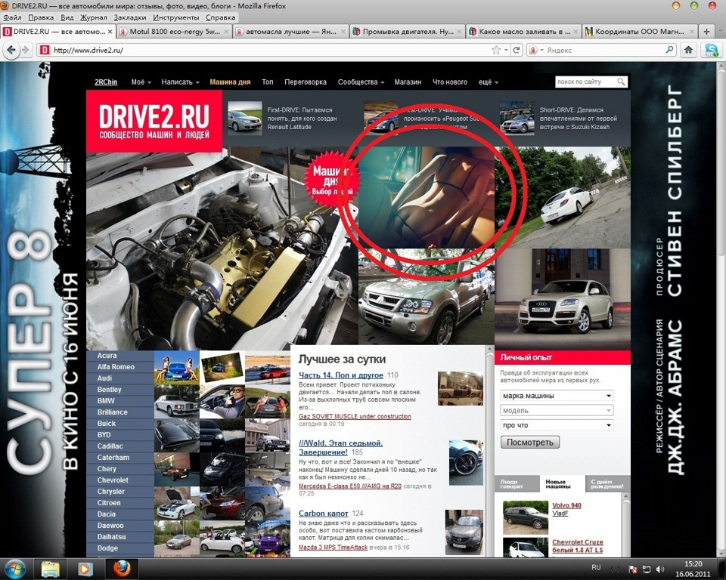Viewport: 726px width, 580px height.
Task: Open the марка машины dropdown
Action: [x=557, y=396]
